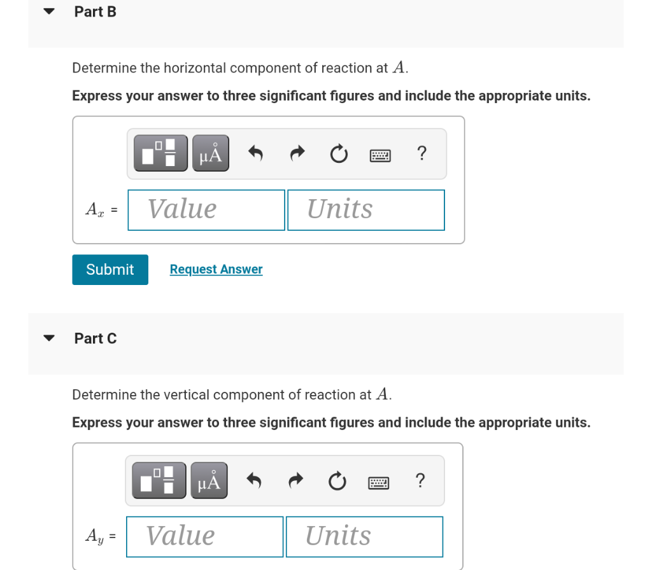This screenshot has height=570, width=652.
Task: Click the Request Answer link
Action: pos(216,269)
